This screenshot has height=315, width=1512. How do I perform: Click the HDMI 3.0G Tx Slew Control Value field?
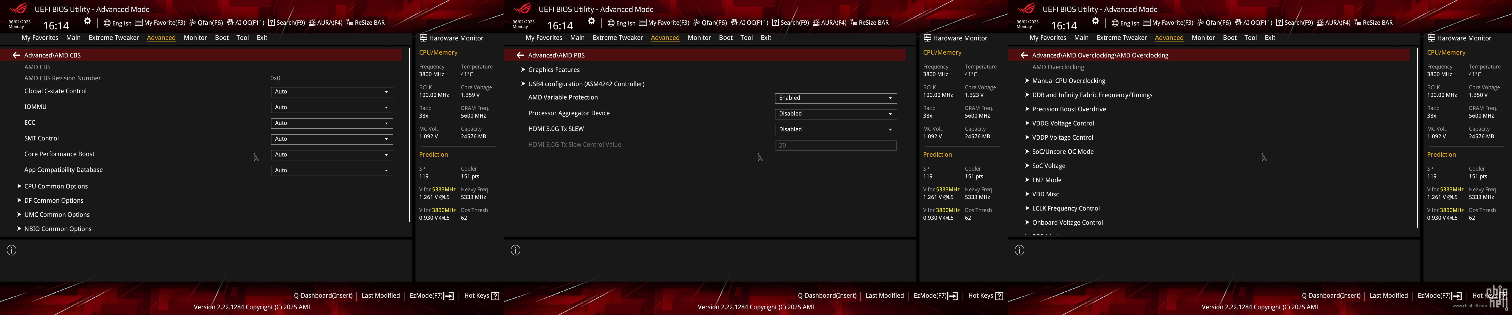pyautogui.click(x=836, y=145)
